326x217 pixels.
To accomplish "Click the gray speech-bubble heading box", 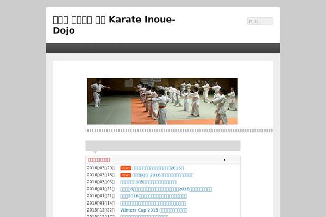I will pyautogui.click(x=163, y=146).
